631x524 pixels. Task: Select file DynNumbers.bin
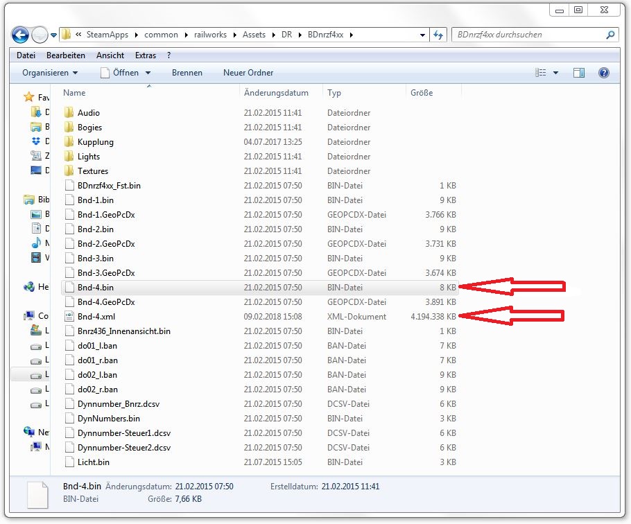109,419
